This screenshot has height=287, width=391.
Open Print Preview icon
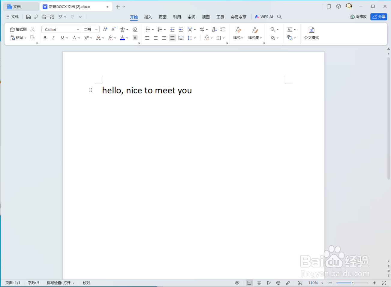click(x=52, y=17)
